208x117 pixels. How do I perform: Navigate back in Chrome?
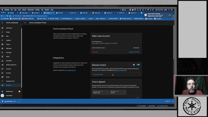(2, 16)
